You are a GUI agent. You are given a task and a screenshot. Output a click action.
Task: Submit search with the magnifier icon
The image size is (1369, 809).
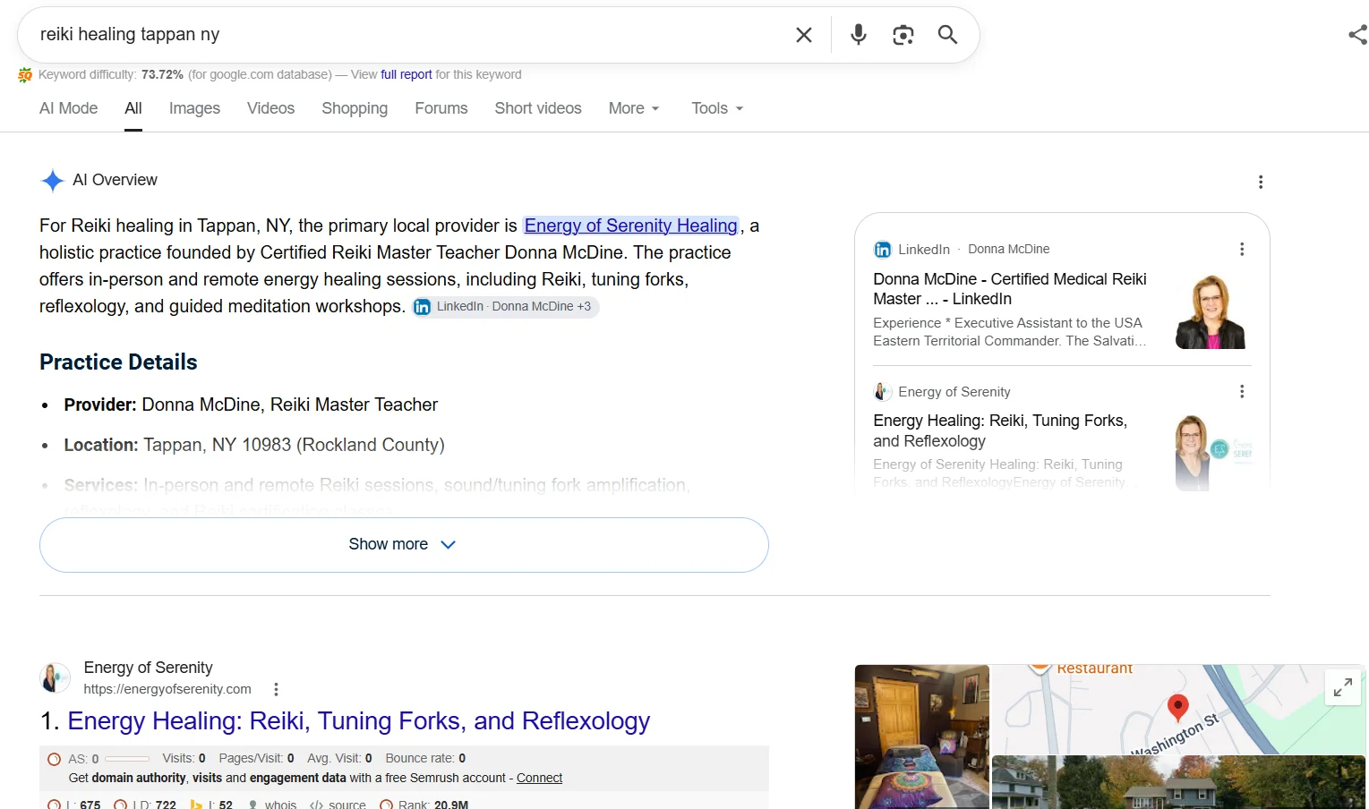pyautogui.click(x=947, y=35)
